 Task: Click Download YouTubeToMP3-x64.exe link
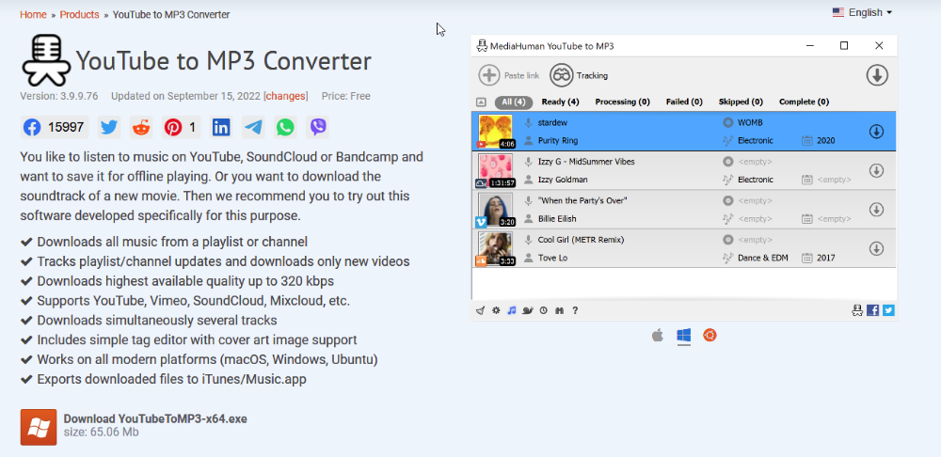(155, 418)
